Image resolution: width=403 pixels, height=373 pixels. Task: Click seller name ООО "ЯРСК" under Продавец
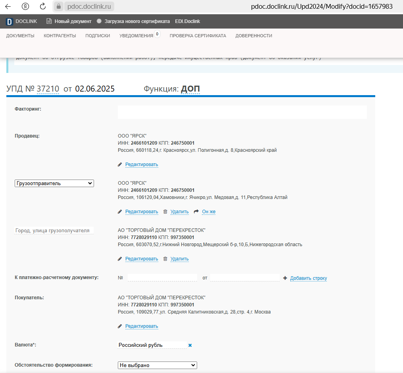[132, 136]
